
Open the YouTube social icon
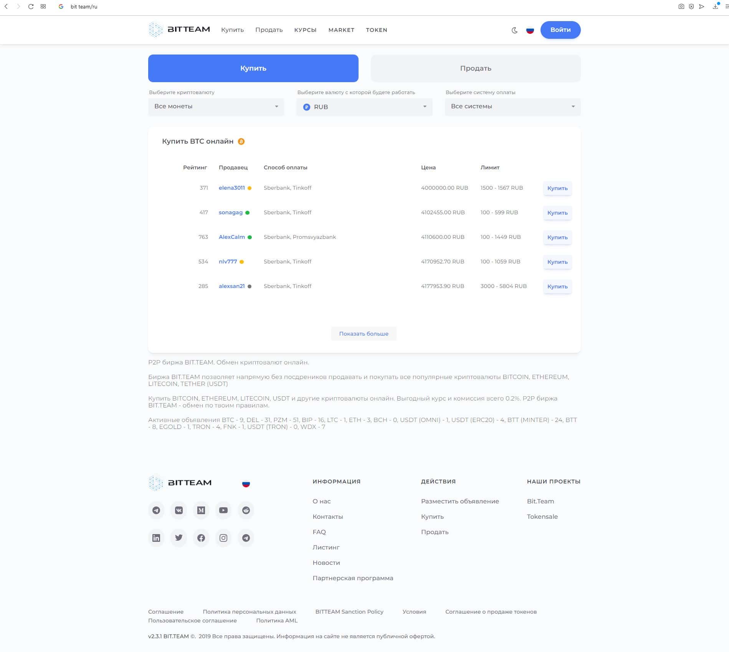pos(223,510)
